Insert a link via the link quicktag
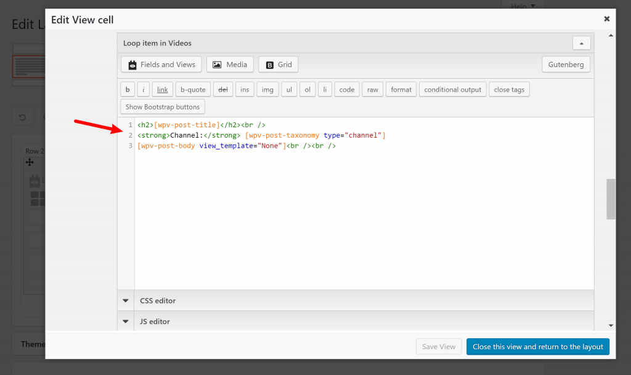 [163, 89]
